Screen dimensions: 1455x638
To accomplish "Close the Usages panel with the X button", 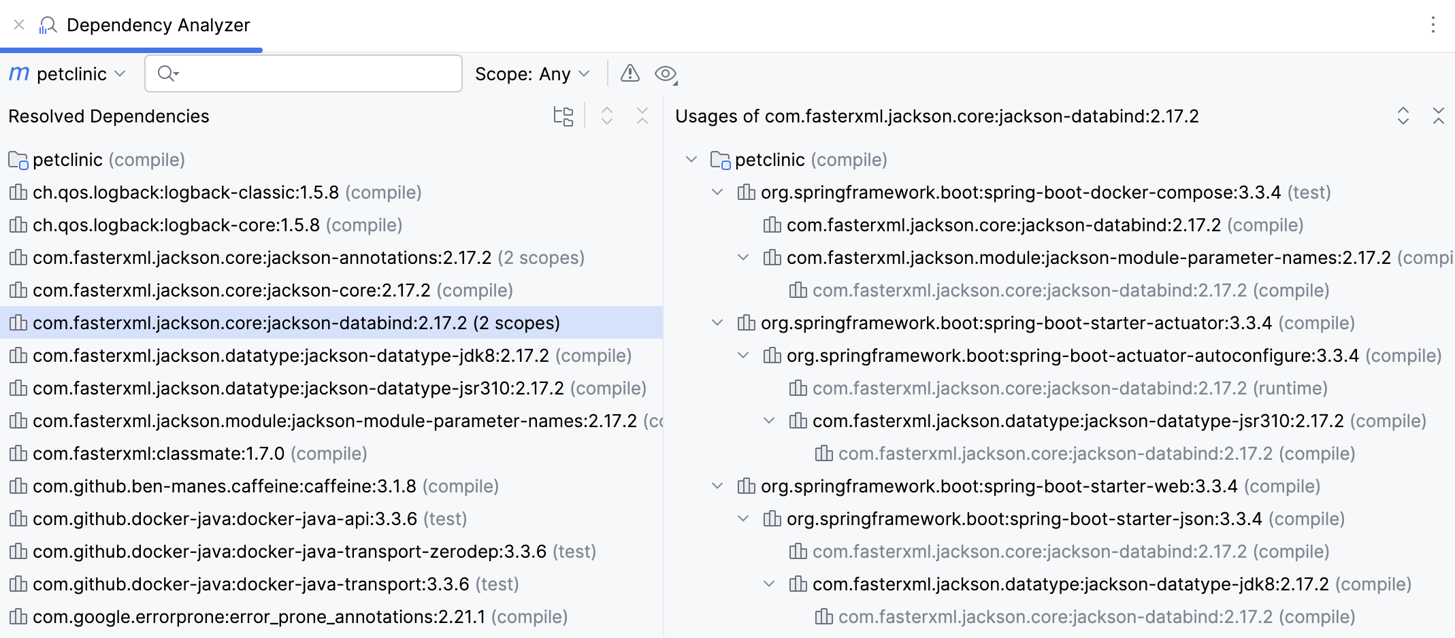I will 1440,116.
